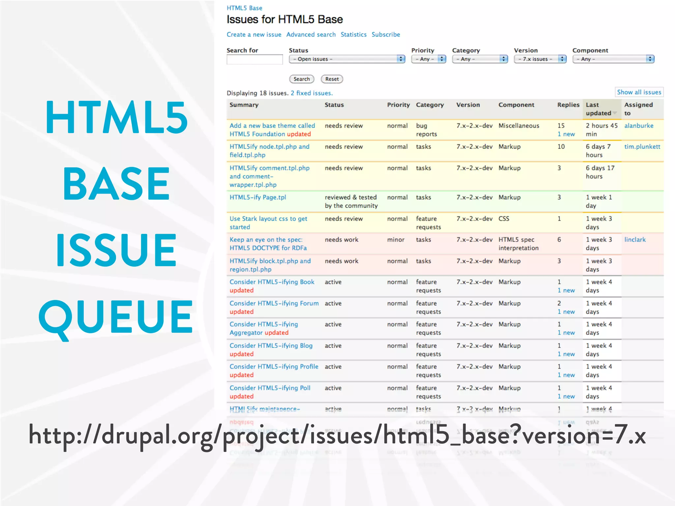
Task: Open tim.plunkett assignee profile link
Action: coord(642,147)
